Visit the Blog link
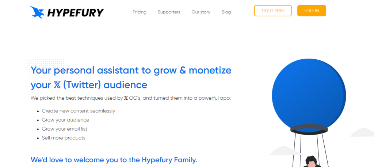374x167 pixels. [226, 12]
